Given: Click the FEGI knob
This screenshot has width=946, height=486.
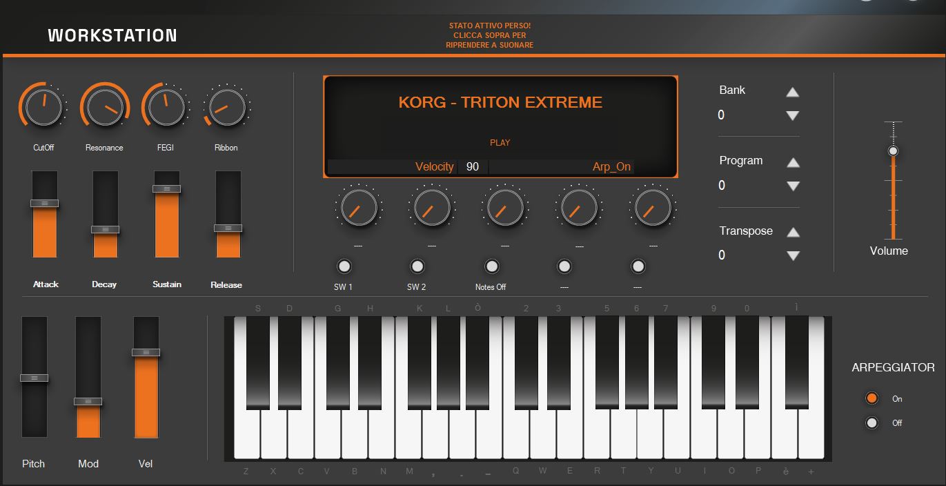Looking at the screenshot, I should tap(166, 108).
